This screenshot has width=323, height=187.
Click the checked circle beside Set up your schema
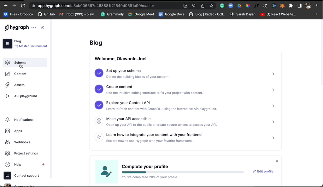(99, 73)
